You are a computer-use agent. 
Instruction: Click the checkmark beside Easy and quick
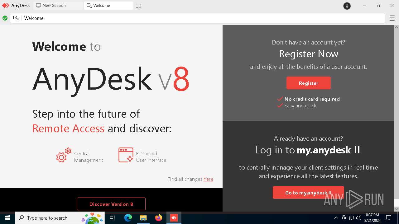click(280, 105)
